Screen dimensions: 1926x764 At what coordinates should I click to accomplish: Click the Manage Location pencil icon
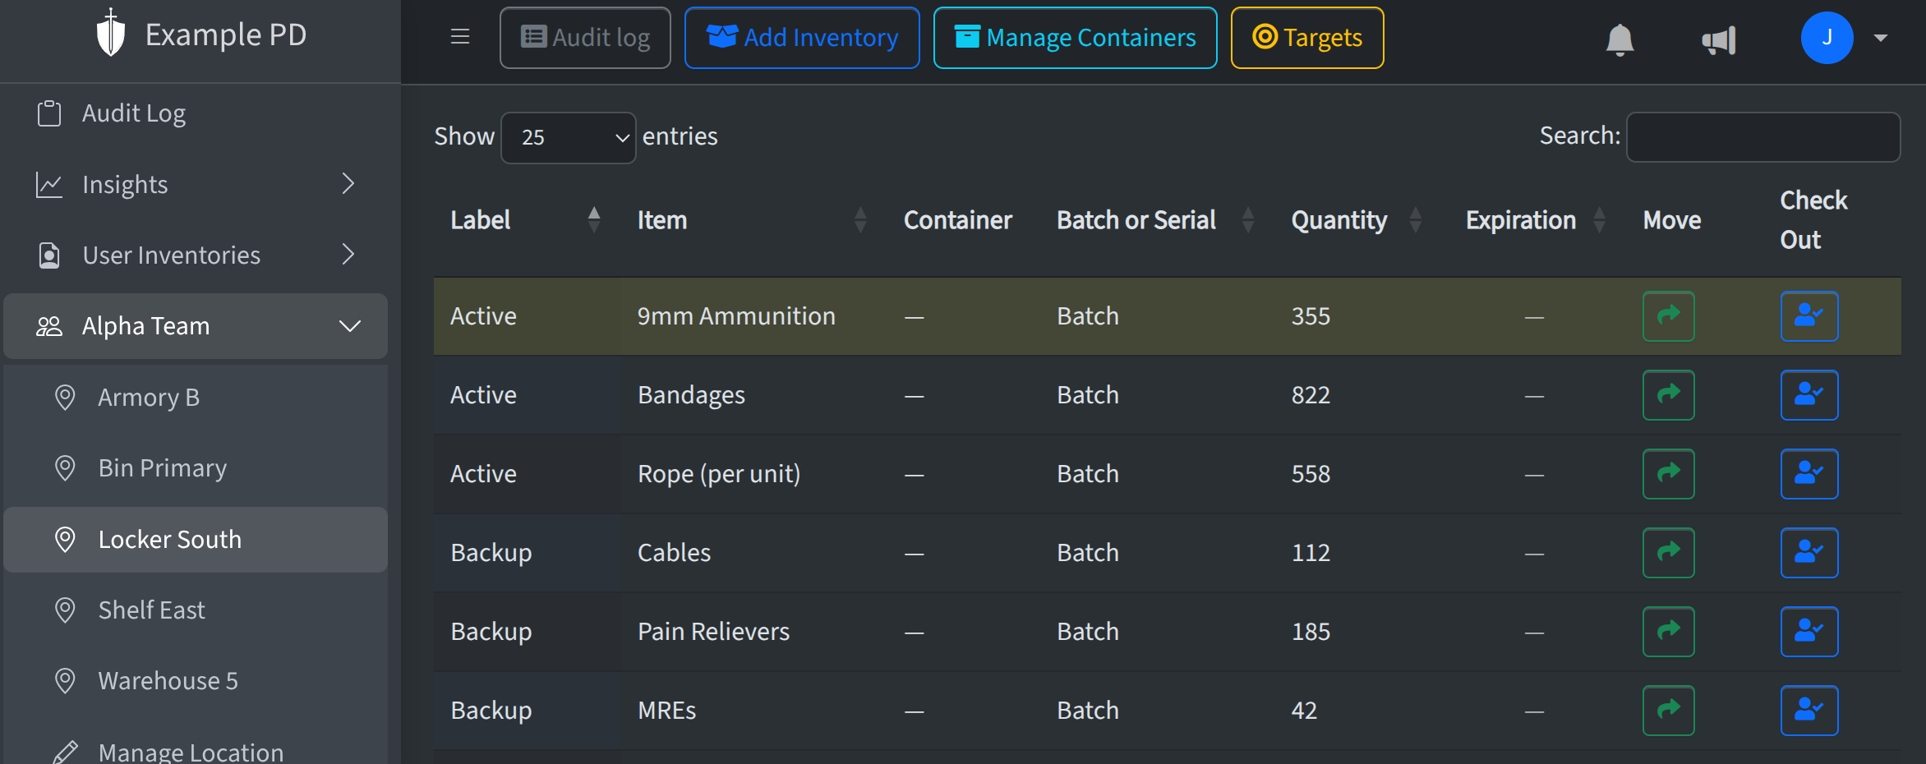click(65, 750)
